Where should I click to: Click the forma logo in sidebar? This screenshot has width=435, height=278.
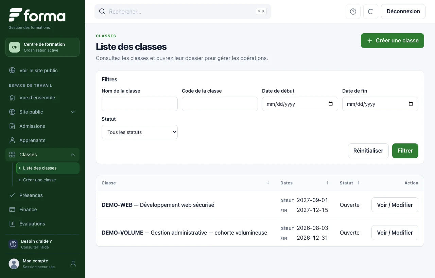37,15
